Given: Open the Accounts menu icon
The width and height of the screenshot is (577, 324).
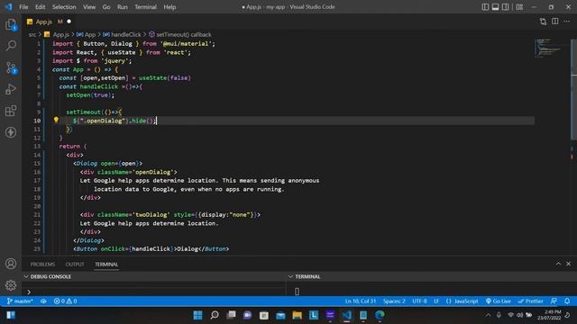Looking at the screenshot, I should point(11,264).
